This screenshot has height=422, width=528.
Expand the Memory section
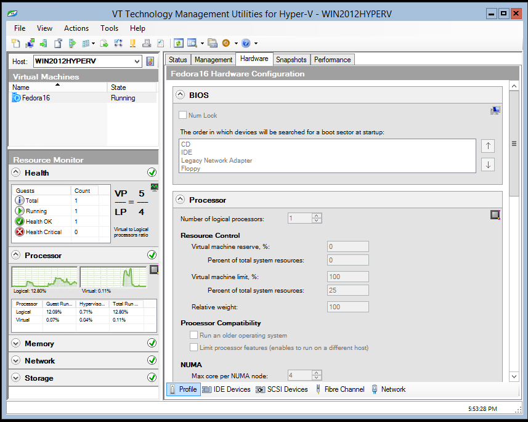(x=17, y=343)
